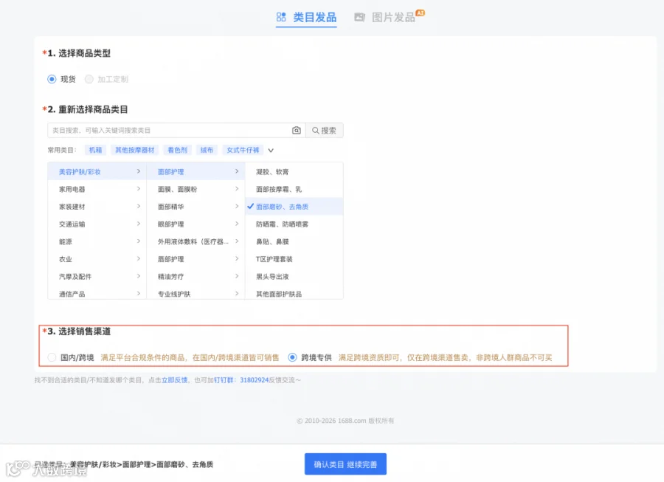
Task: Click 确认类目 继续完善 button
Action: point(345,464)
